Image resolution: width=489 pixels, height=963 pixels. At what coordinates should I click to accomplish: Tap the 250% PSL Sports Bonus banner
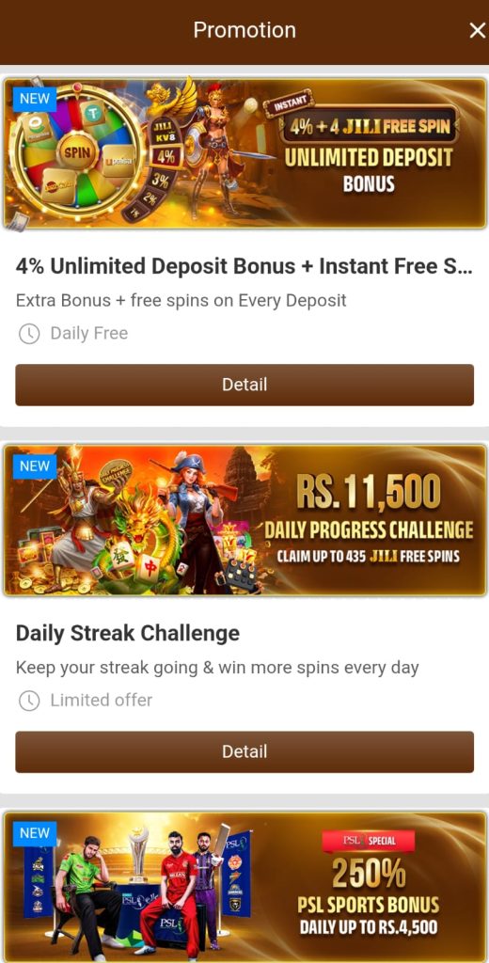tap(244, 886)
